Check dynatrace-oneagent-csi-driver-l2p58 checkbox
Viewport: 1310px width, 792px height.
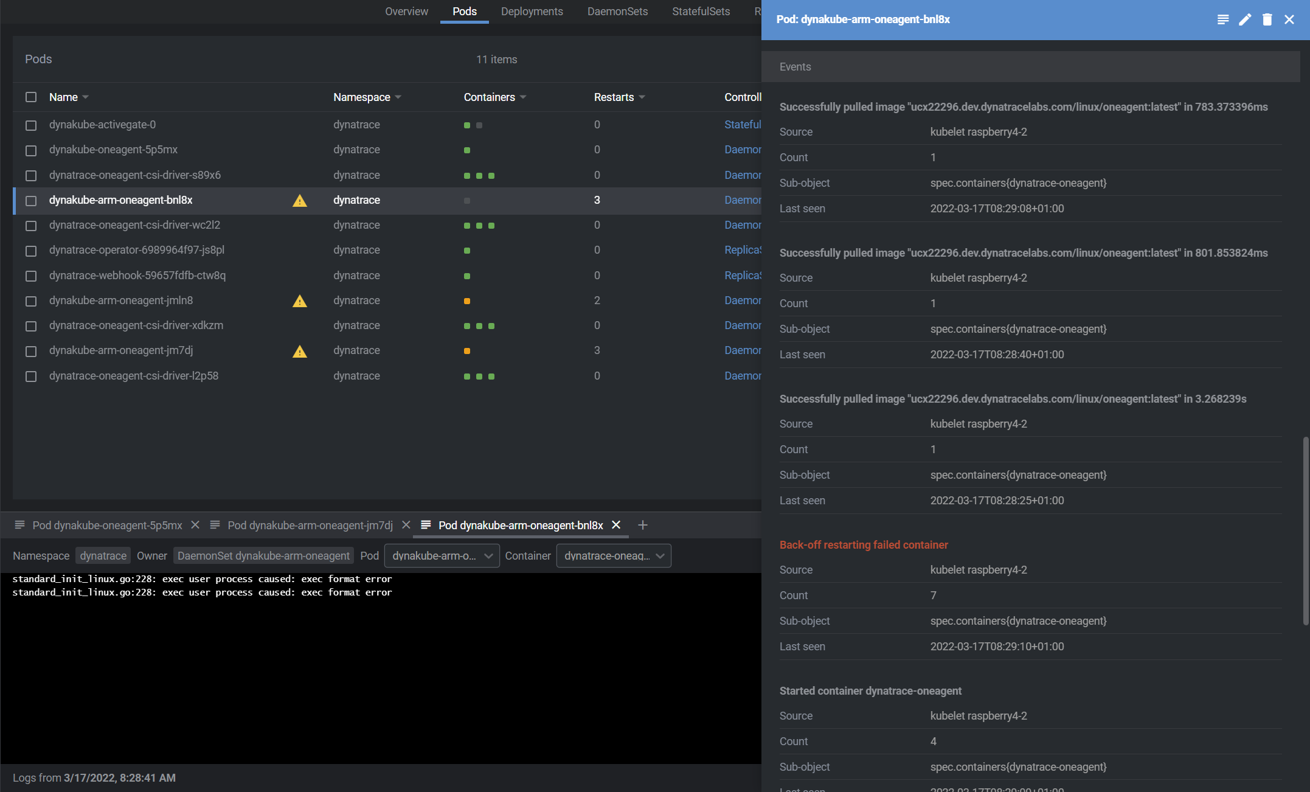click(31, 377)
